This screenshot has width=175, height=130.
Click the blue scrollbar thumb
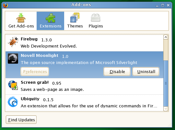point(166,83)
